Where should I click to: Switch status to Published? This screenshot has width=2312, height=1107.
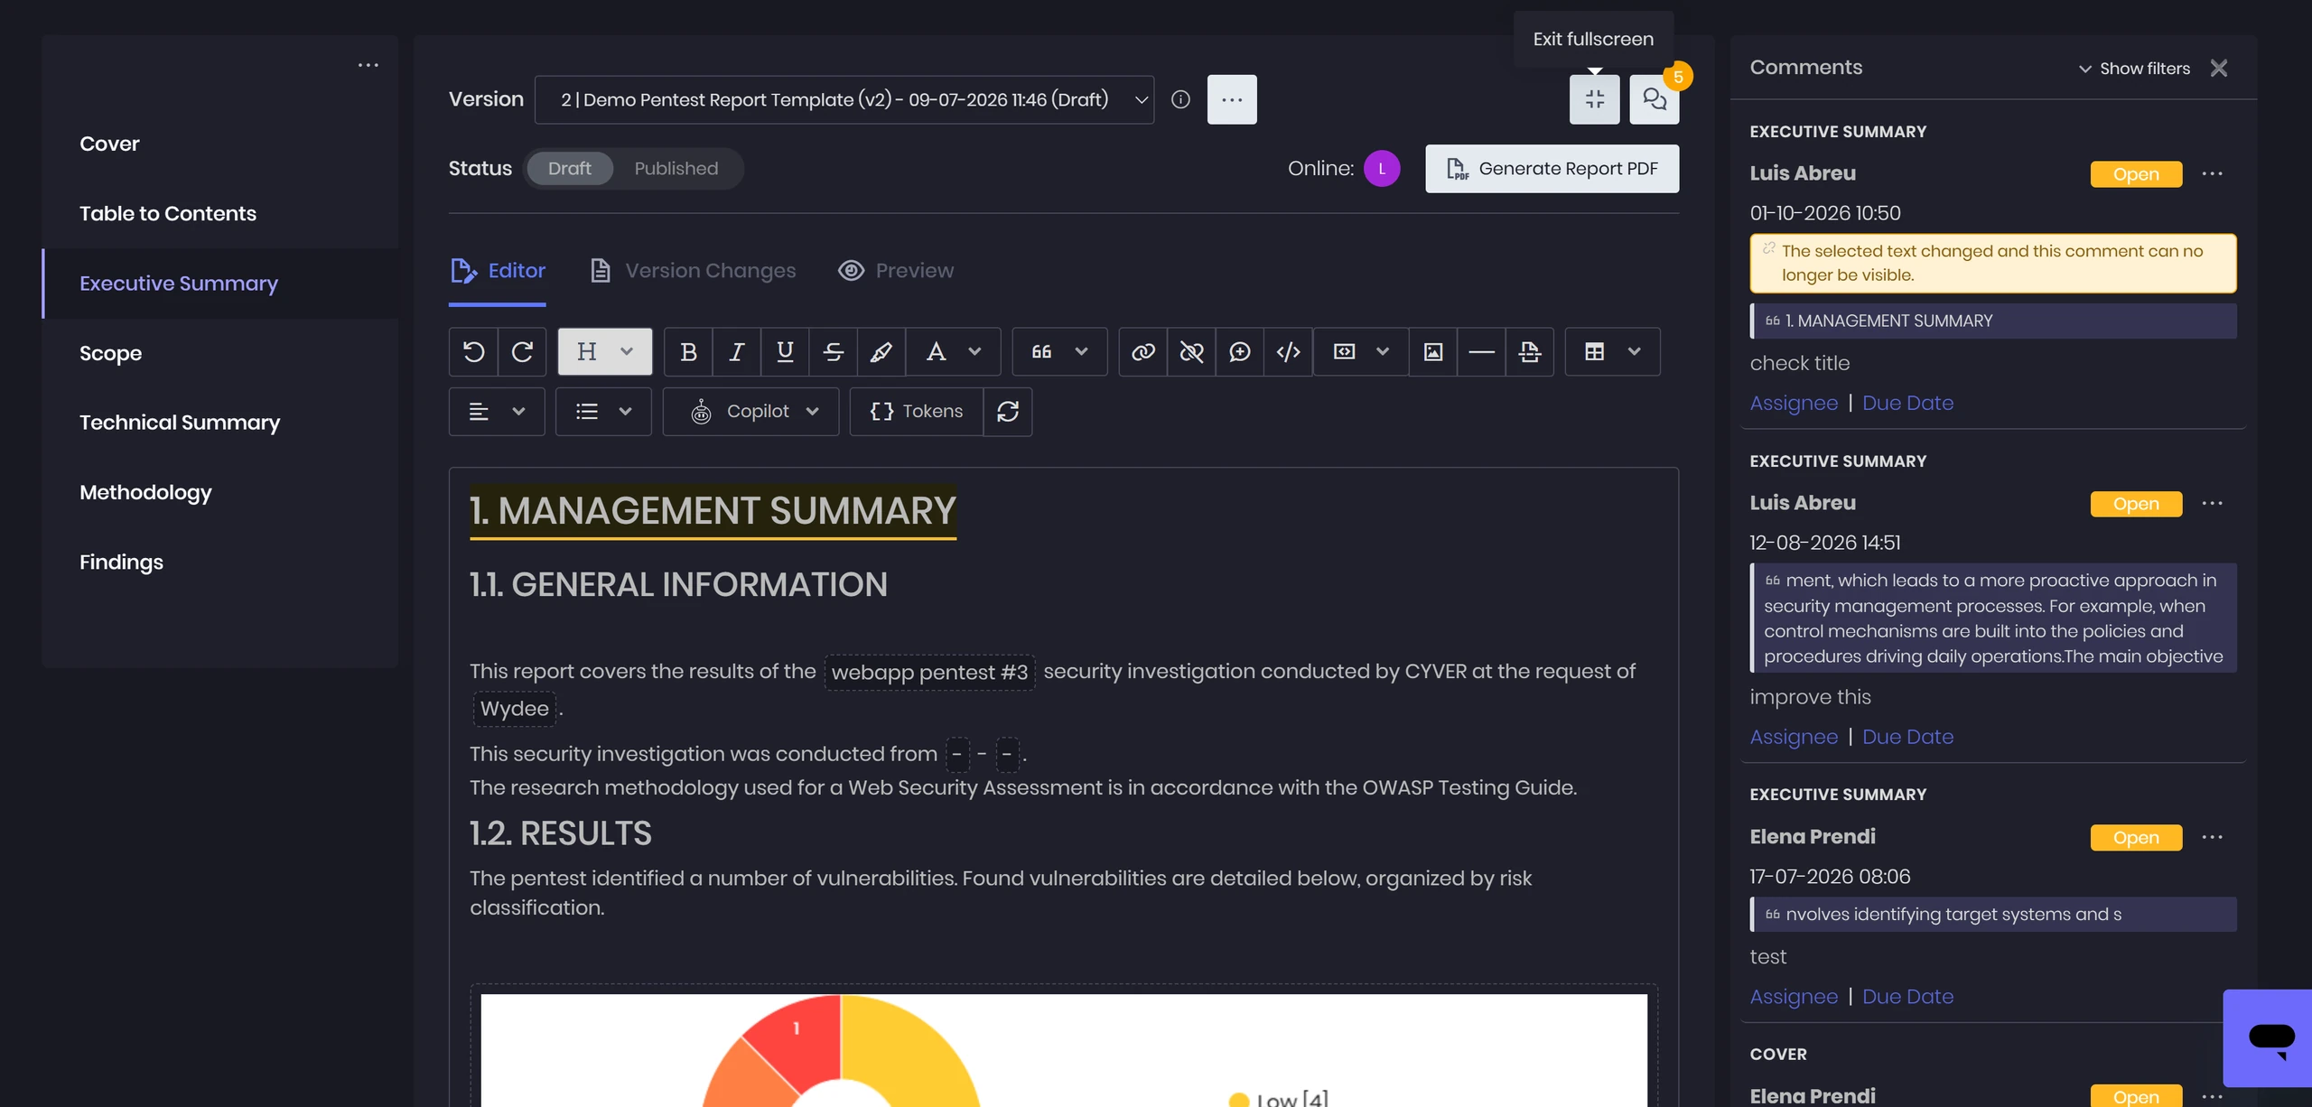point(676,169)
